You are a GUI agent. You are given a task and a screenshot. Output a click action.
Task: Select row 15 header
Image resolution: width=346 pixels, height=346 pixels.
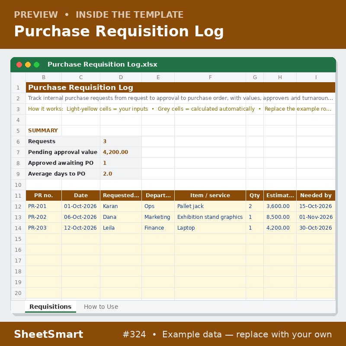pos(18,239)
